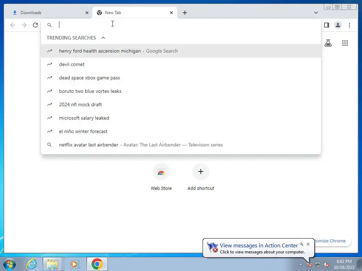Open the Google apps grid

click(x=345, y=43)
